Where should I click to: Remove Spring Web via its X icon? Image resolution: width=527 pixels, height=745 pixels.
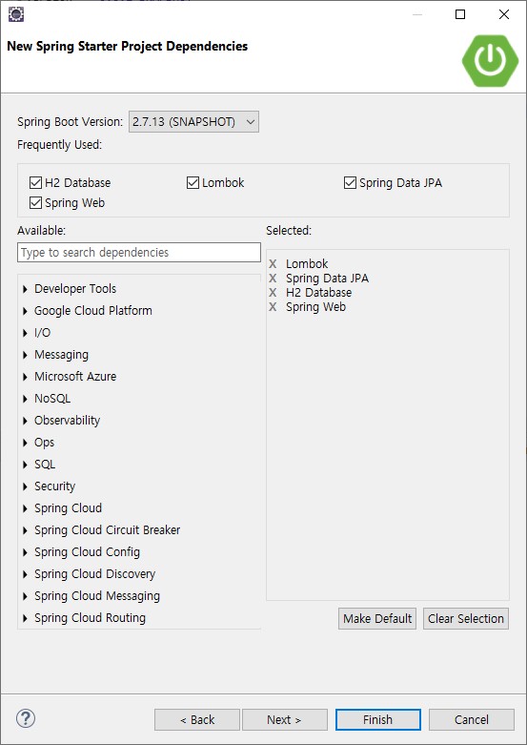click(x=273, y=306)
